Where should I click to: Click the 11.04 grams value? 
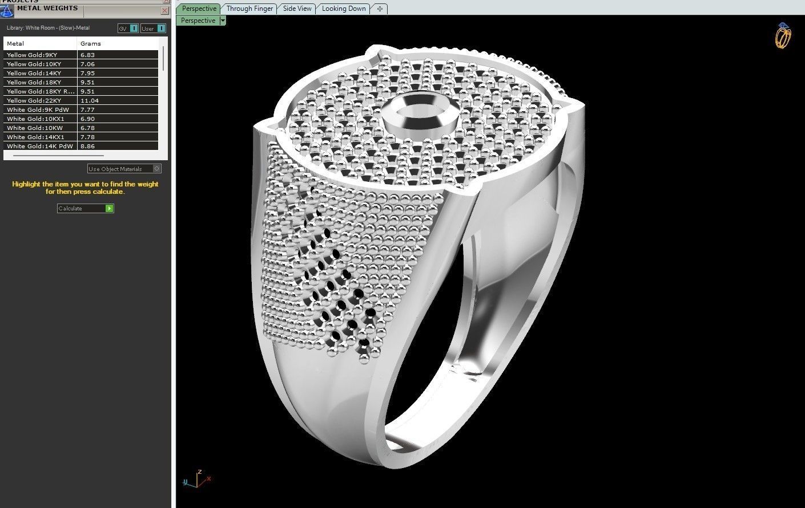tap(90, 100)
